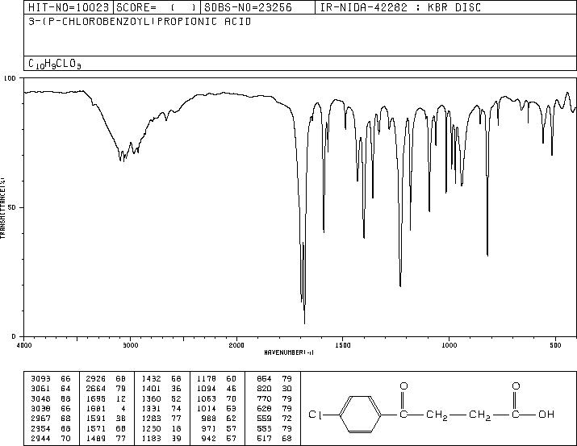Click the 1432 peak table entry
577x446 pixels.
[x=161, y=379]
